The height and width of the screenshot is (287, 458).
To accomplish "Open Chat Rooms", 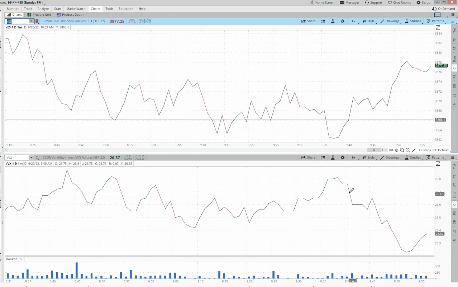I will pyautogui.click(x=399, y=3).
